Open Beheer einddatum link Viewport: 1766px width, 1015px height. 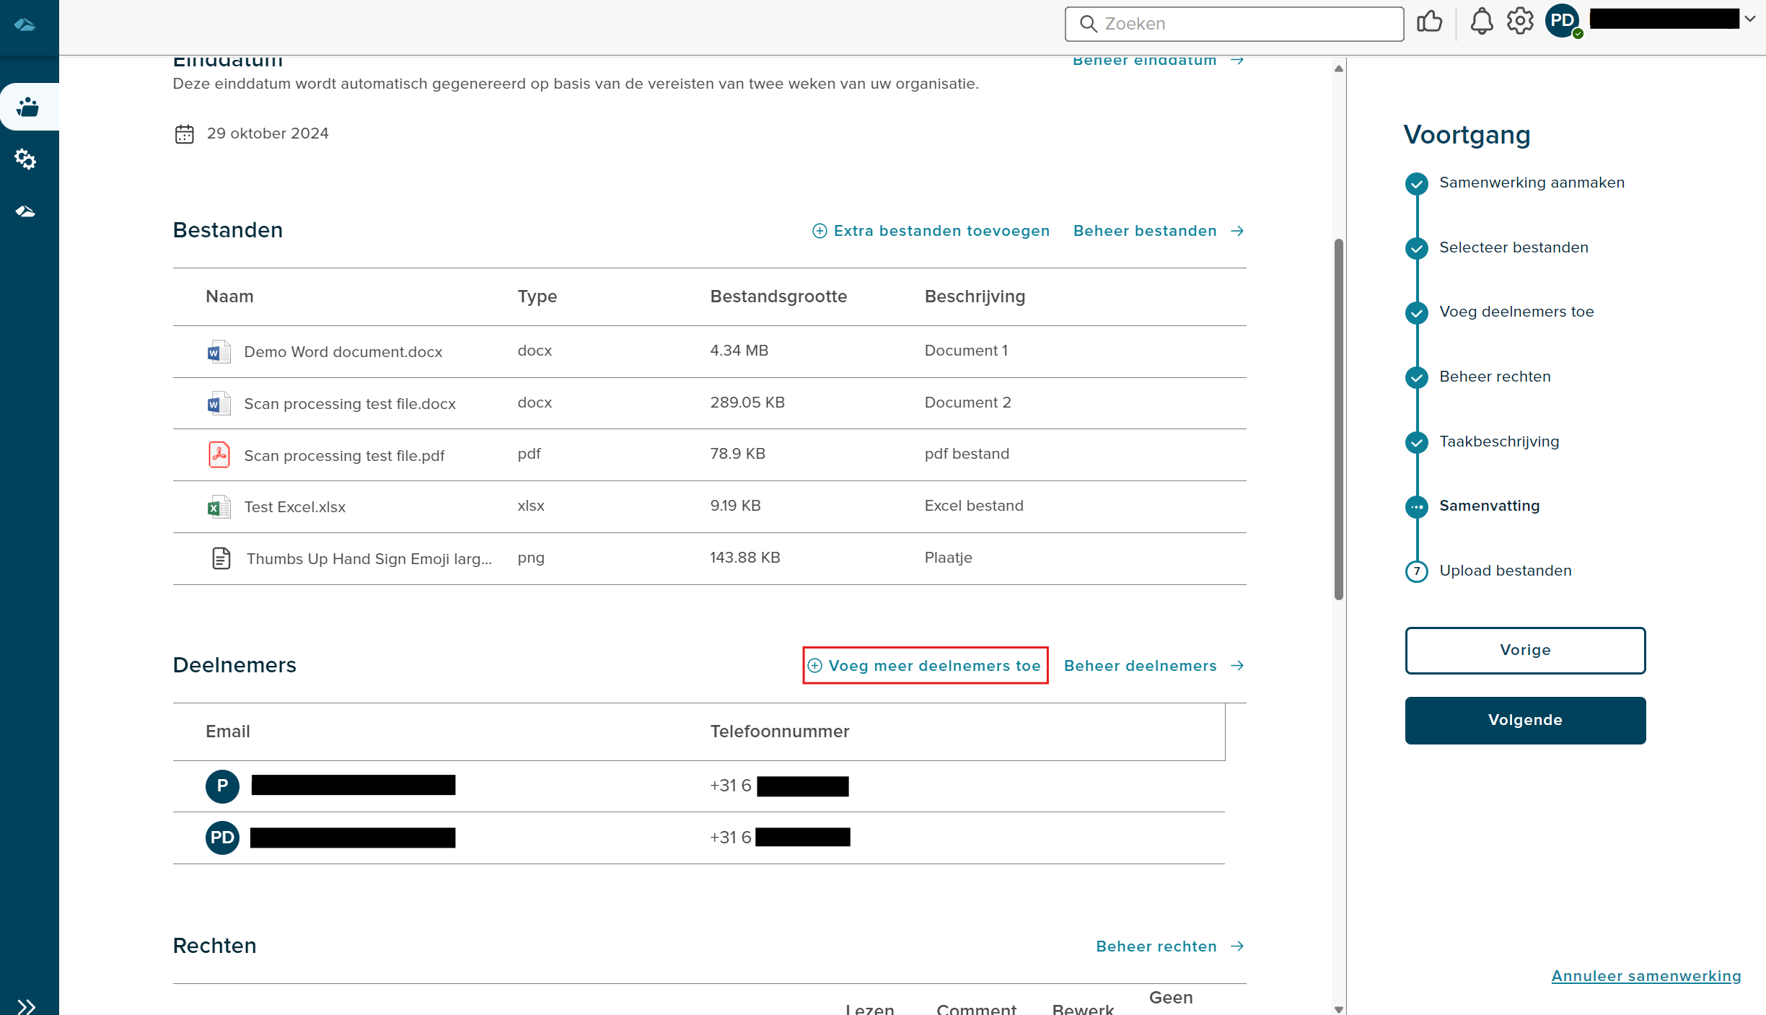[1159, 61]
